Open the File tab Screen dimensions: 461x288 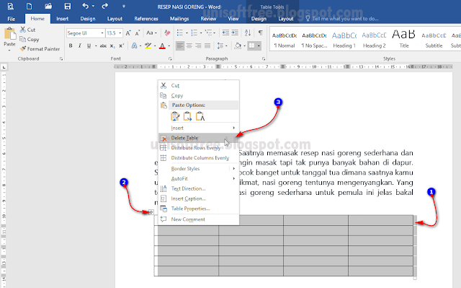(x=12, y=19)
